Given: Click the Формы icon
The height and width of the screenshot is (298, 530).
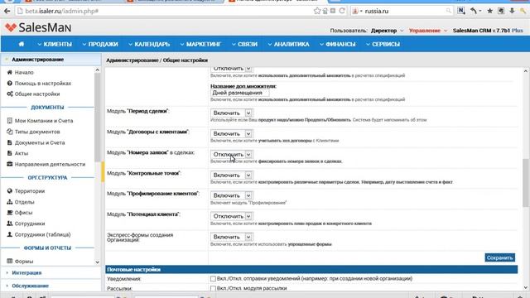Looking at the screenshot, I should pyautogui.click(x=9, y=261).
